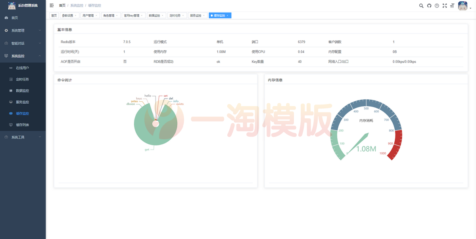Screen dimensions: 476x239
Task: Click the 运行模式 value 单机
Action: [220, 42]
